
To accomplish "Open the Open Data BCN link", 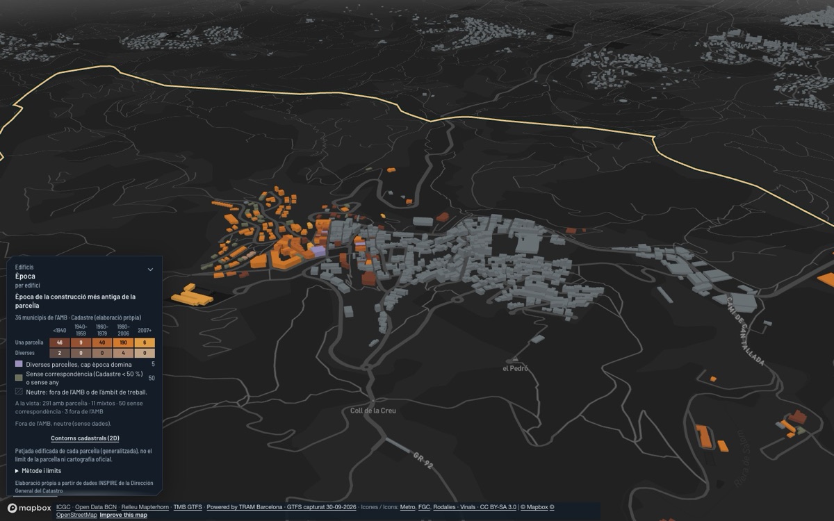I will [96, 507].
